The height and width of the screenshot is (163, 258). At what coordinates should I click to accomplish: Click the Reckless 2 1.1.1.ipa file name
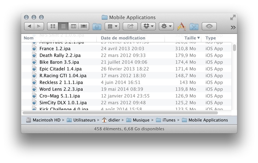coord(61,83)
